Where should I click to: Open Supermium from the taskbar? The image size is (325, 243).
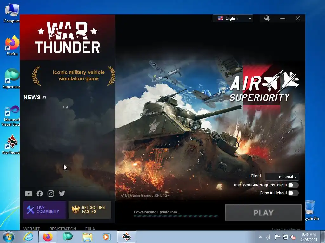point(68,237)
